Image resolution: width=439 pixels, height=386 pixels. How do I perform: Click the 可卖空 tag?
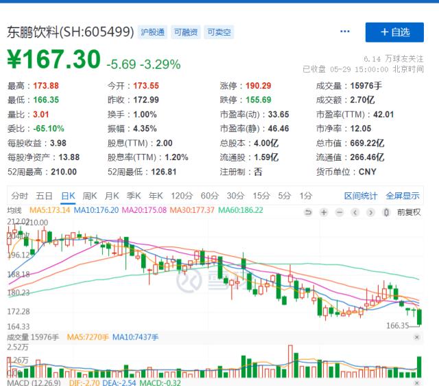click(x=219, y=32)
